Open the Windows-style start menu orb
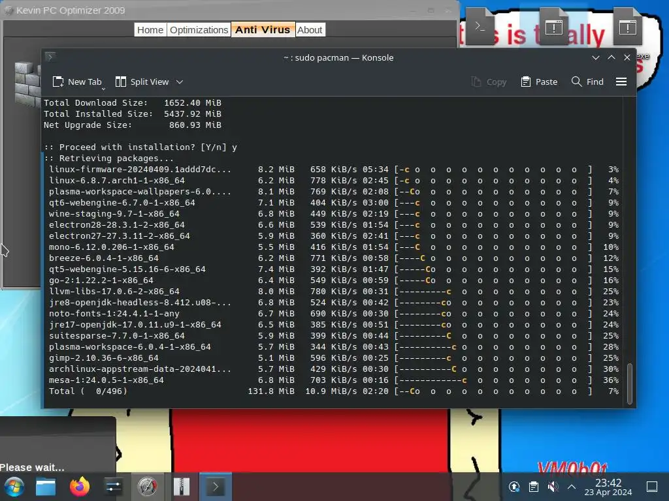 [14, 487]
